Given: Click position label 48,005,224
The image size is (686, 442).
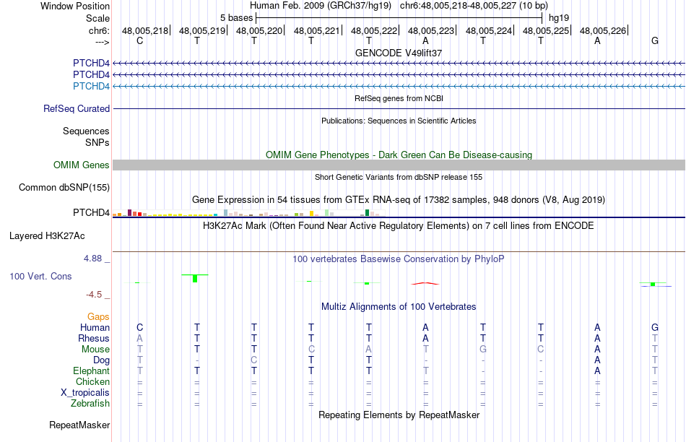Looking at the screenshot, I should click(488, 30).
